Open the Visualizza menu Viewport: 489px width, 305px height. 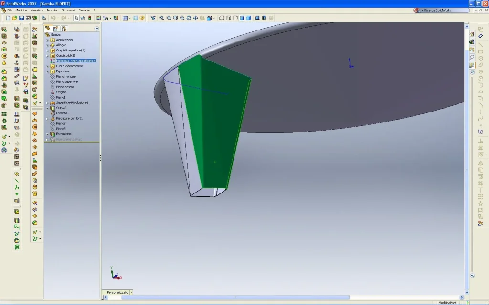click(37, 10)
